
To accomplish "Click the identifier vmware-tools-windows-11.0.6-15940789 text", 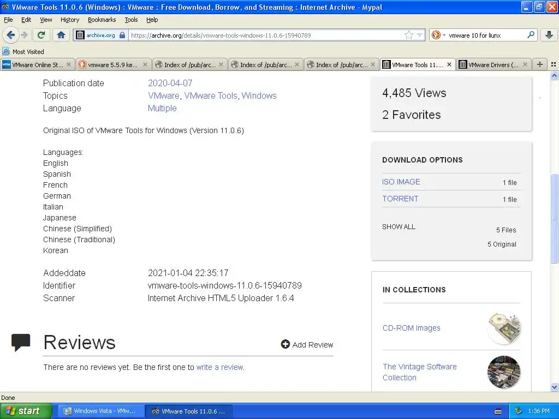I will pos(224,285).
